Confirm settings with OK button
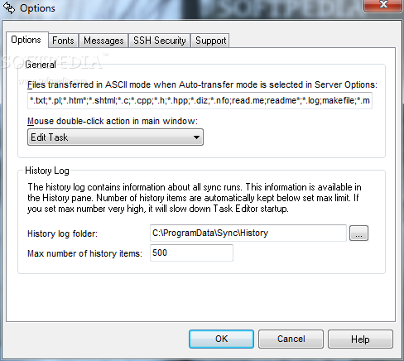 point(221,339)
